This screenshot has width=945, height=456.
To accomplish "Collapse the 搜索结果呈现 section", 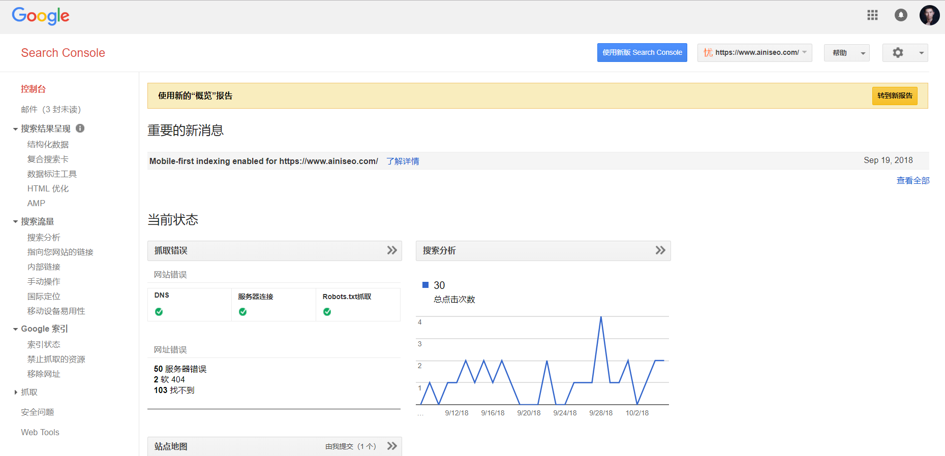I will pos(15,129).
